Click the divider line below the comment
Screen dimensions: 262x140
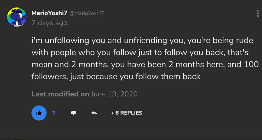click(131, 130)
